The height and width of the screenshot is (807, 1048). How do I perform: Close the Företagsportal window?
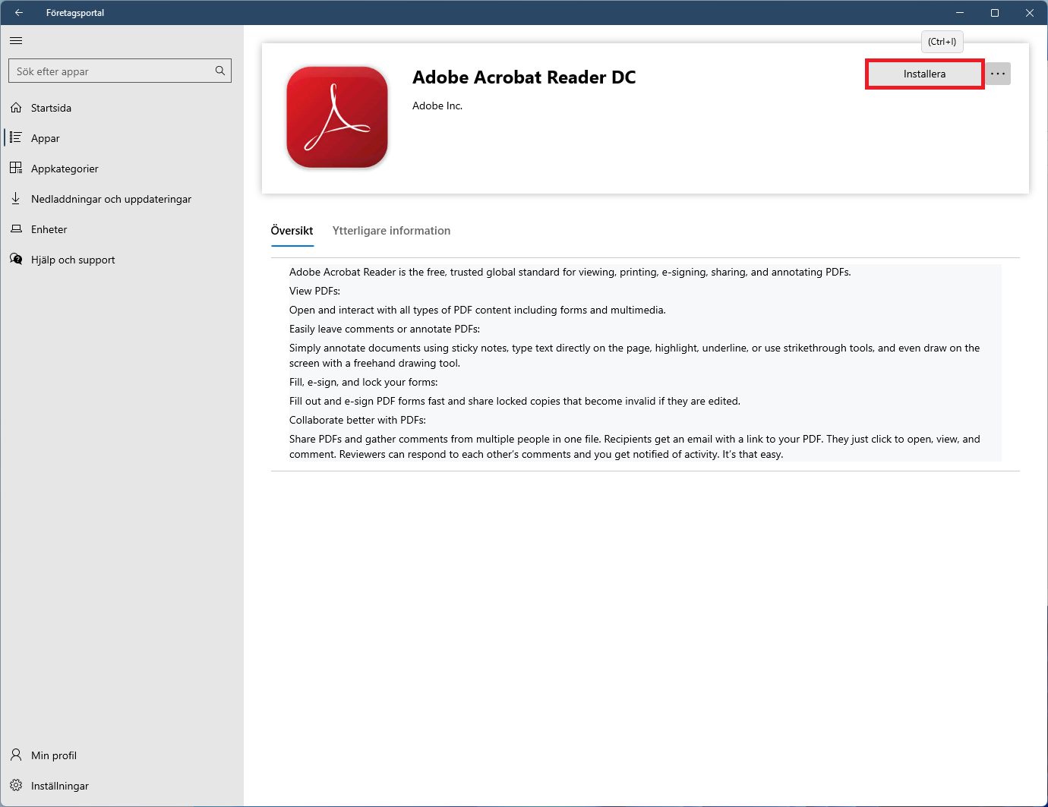[x=1030, y=13]
